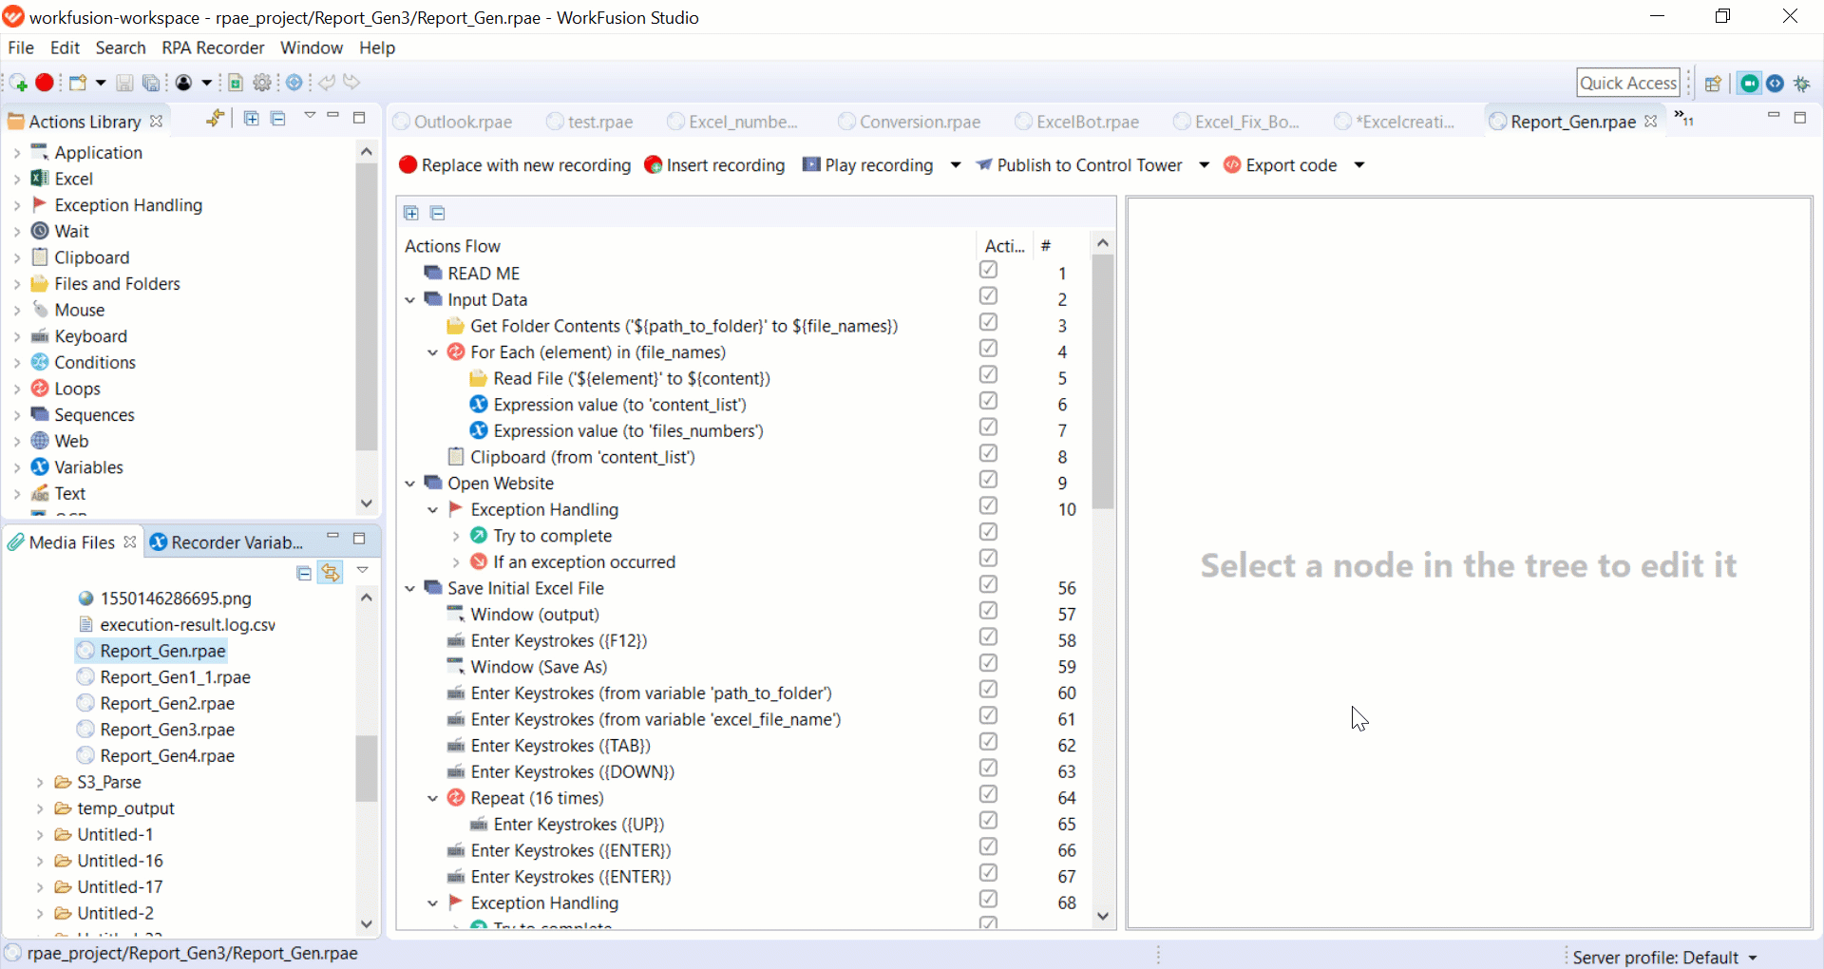
Task: Switch to the Outlook.rpae editor tab
Action: coord(454,122)
